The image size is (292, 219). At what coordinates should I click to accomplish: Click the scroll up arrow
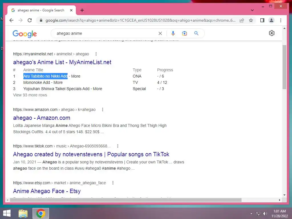point(284,28)
